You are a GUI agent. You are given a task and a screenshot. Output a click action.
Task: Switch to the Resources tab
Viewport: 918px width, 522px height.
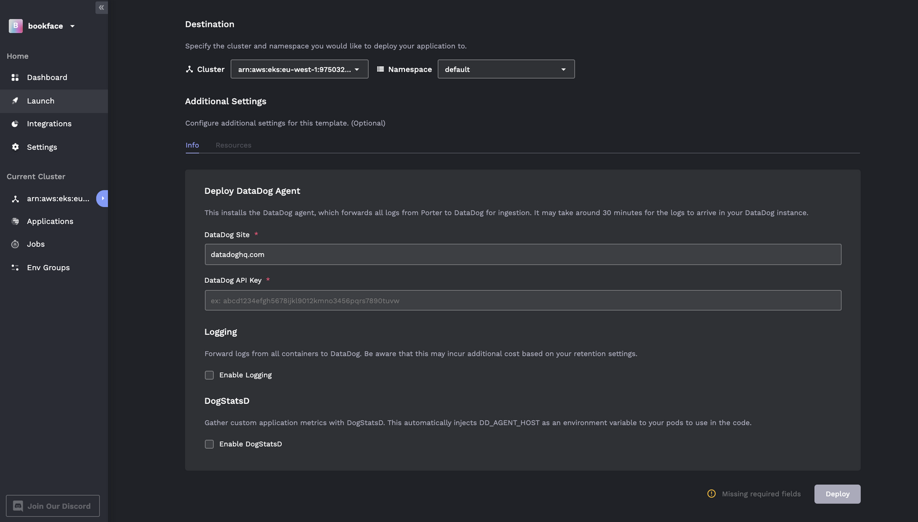[x=234, y=145]
